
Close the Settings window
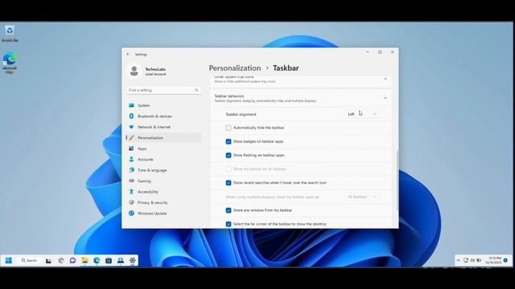click(x=392, y=51)
